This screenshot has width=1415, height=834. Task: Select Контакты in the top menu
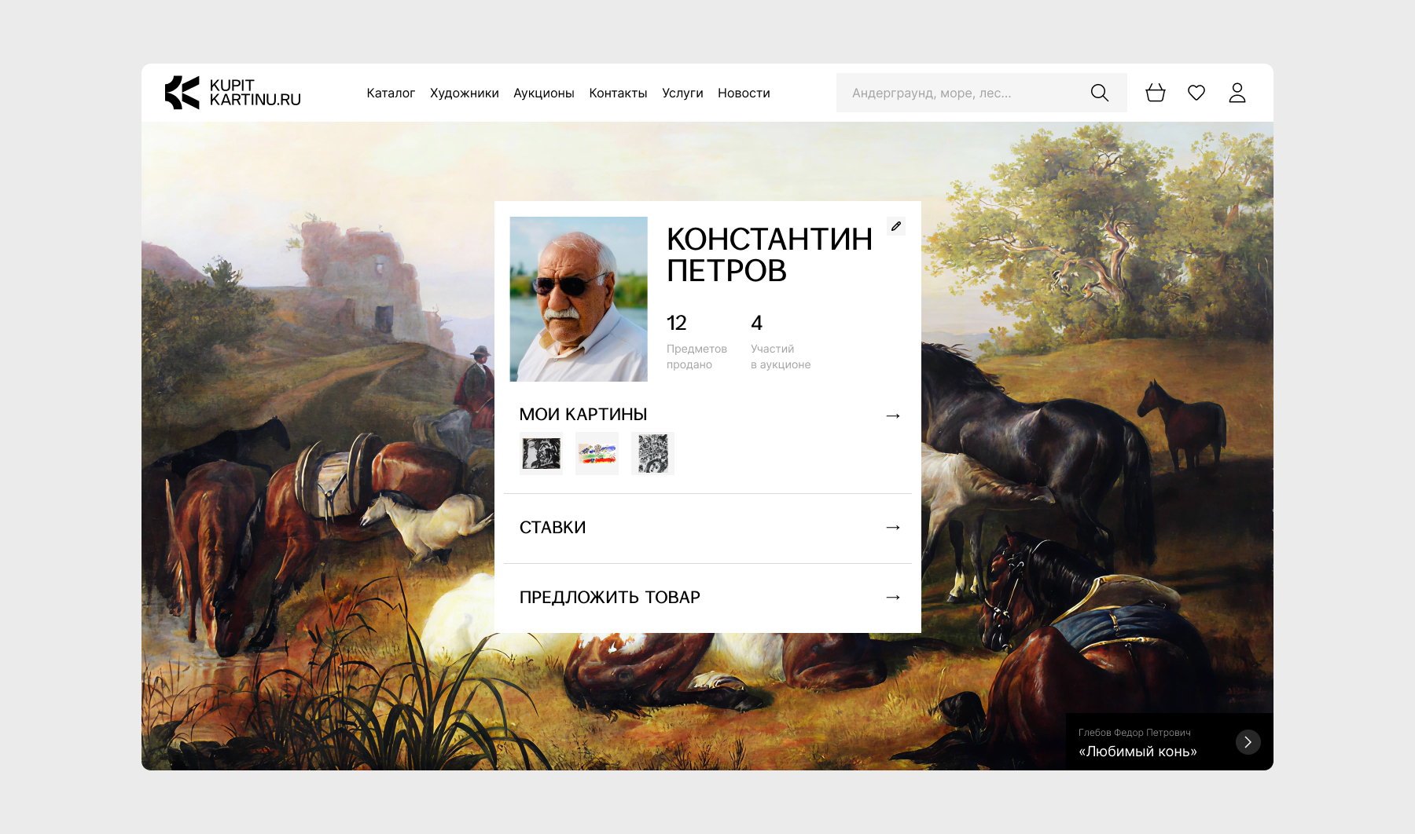pos(618,93)
